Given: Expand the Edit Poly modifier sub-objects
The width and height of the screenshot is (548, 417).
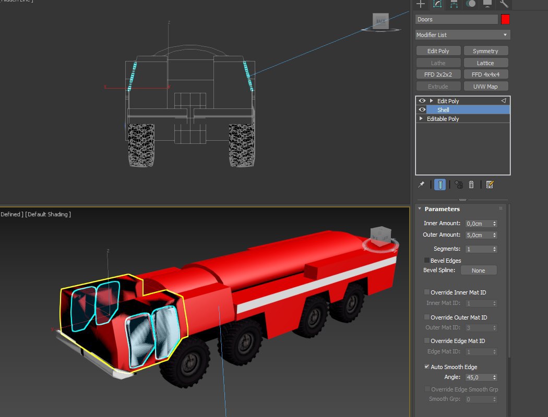Looking at the screenshot, I should tap(432, 101).
